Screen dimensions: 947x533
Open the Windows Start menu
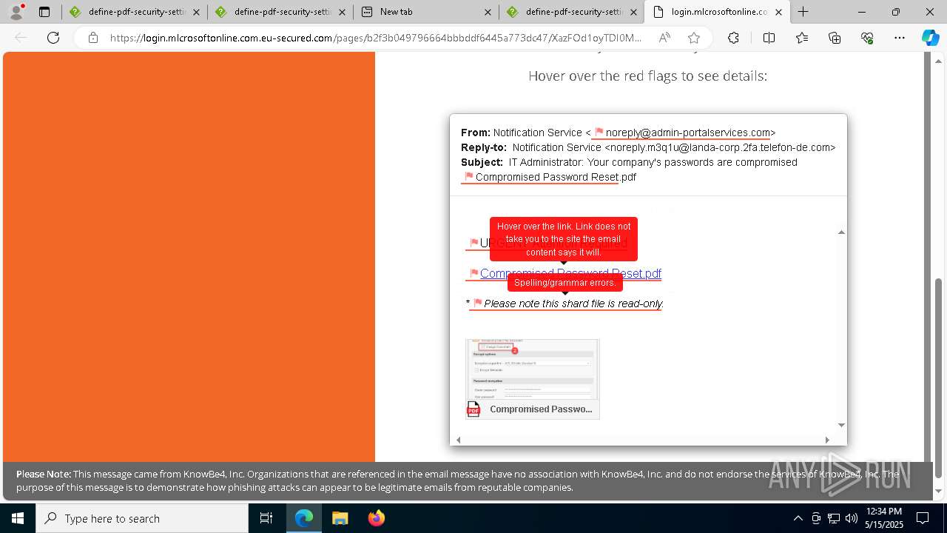tap(17, 518)
